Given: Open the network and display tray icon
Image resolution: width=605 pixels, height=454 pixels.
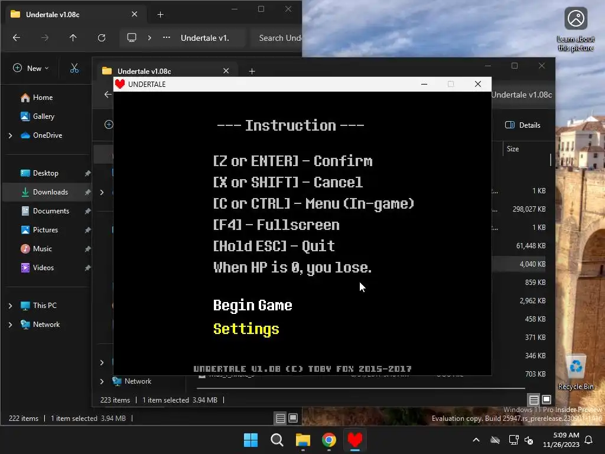Looking at the screenshot, I should pos(513,440).
